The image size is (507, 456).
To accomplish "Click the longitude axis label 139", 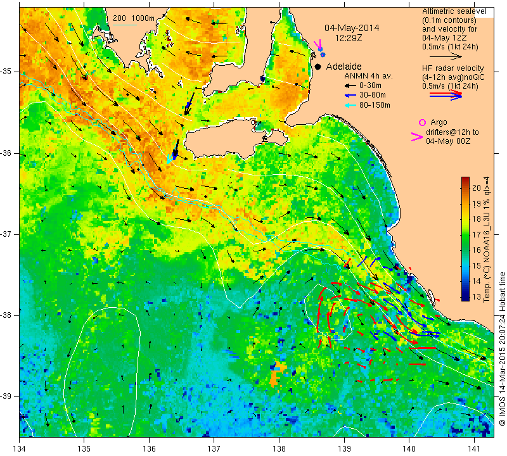I will tap(344, 449).
